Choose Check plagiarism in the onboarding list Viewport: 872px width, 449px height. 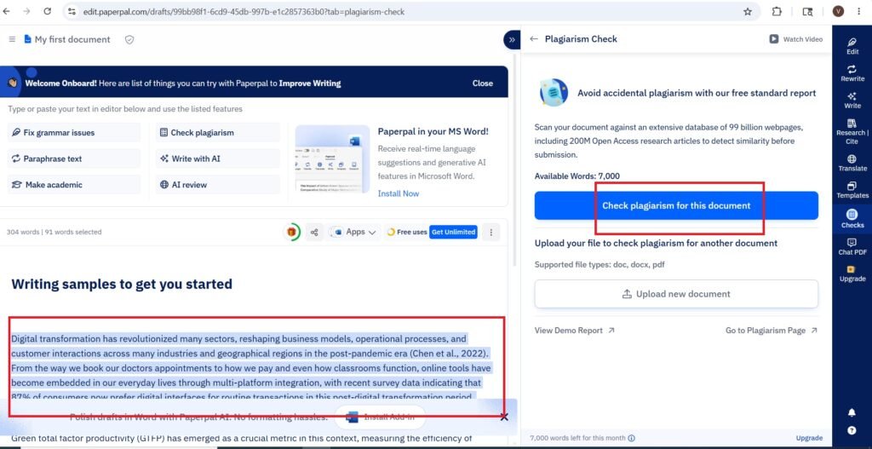coord(217,132)
